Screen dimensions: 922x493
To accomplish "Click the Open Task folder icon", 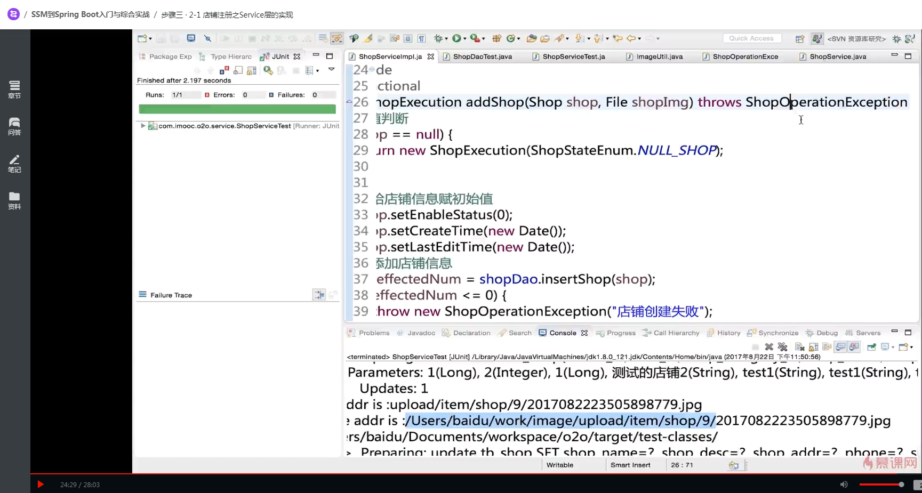I will (x=545, y=38).
